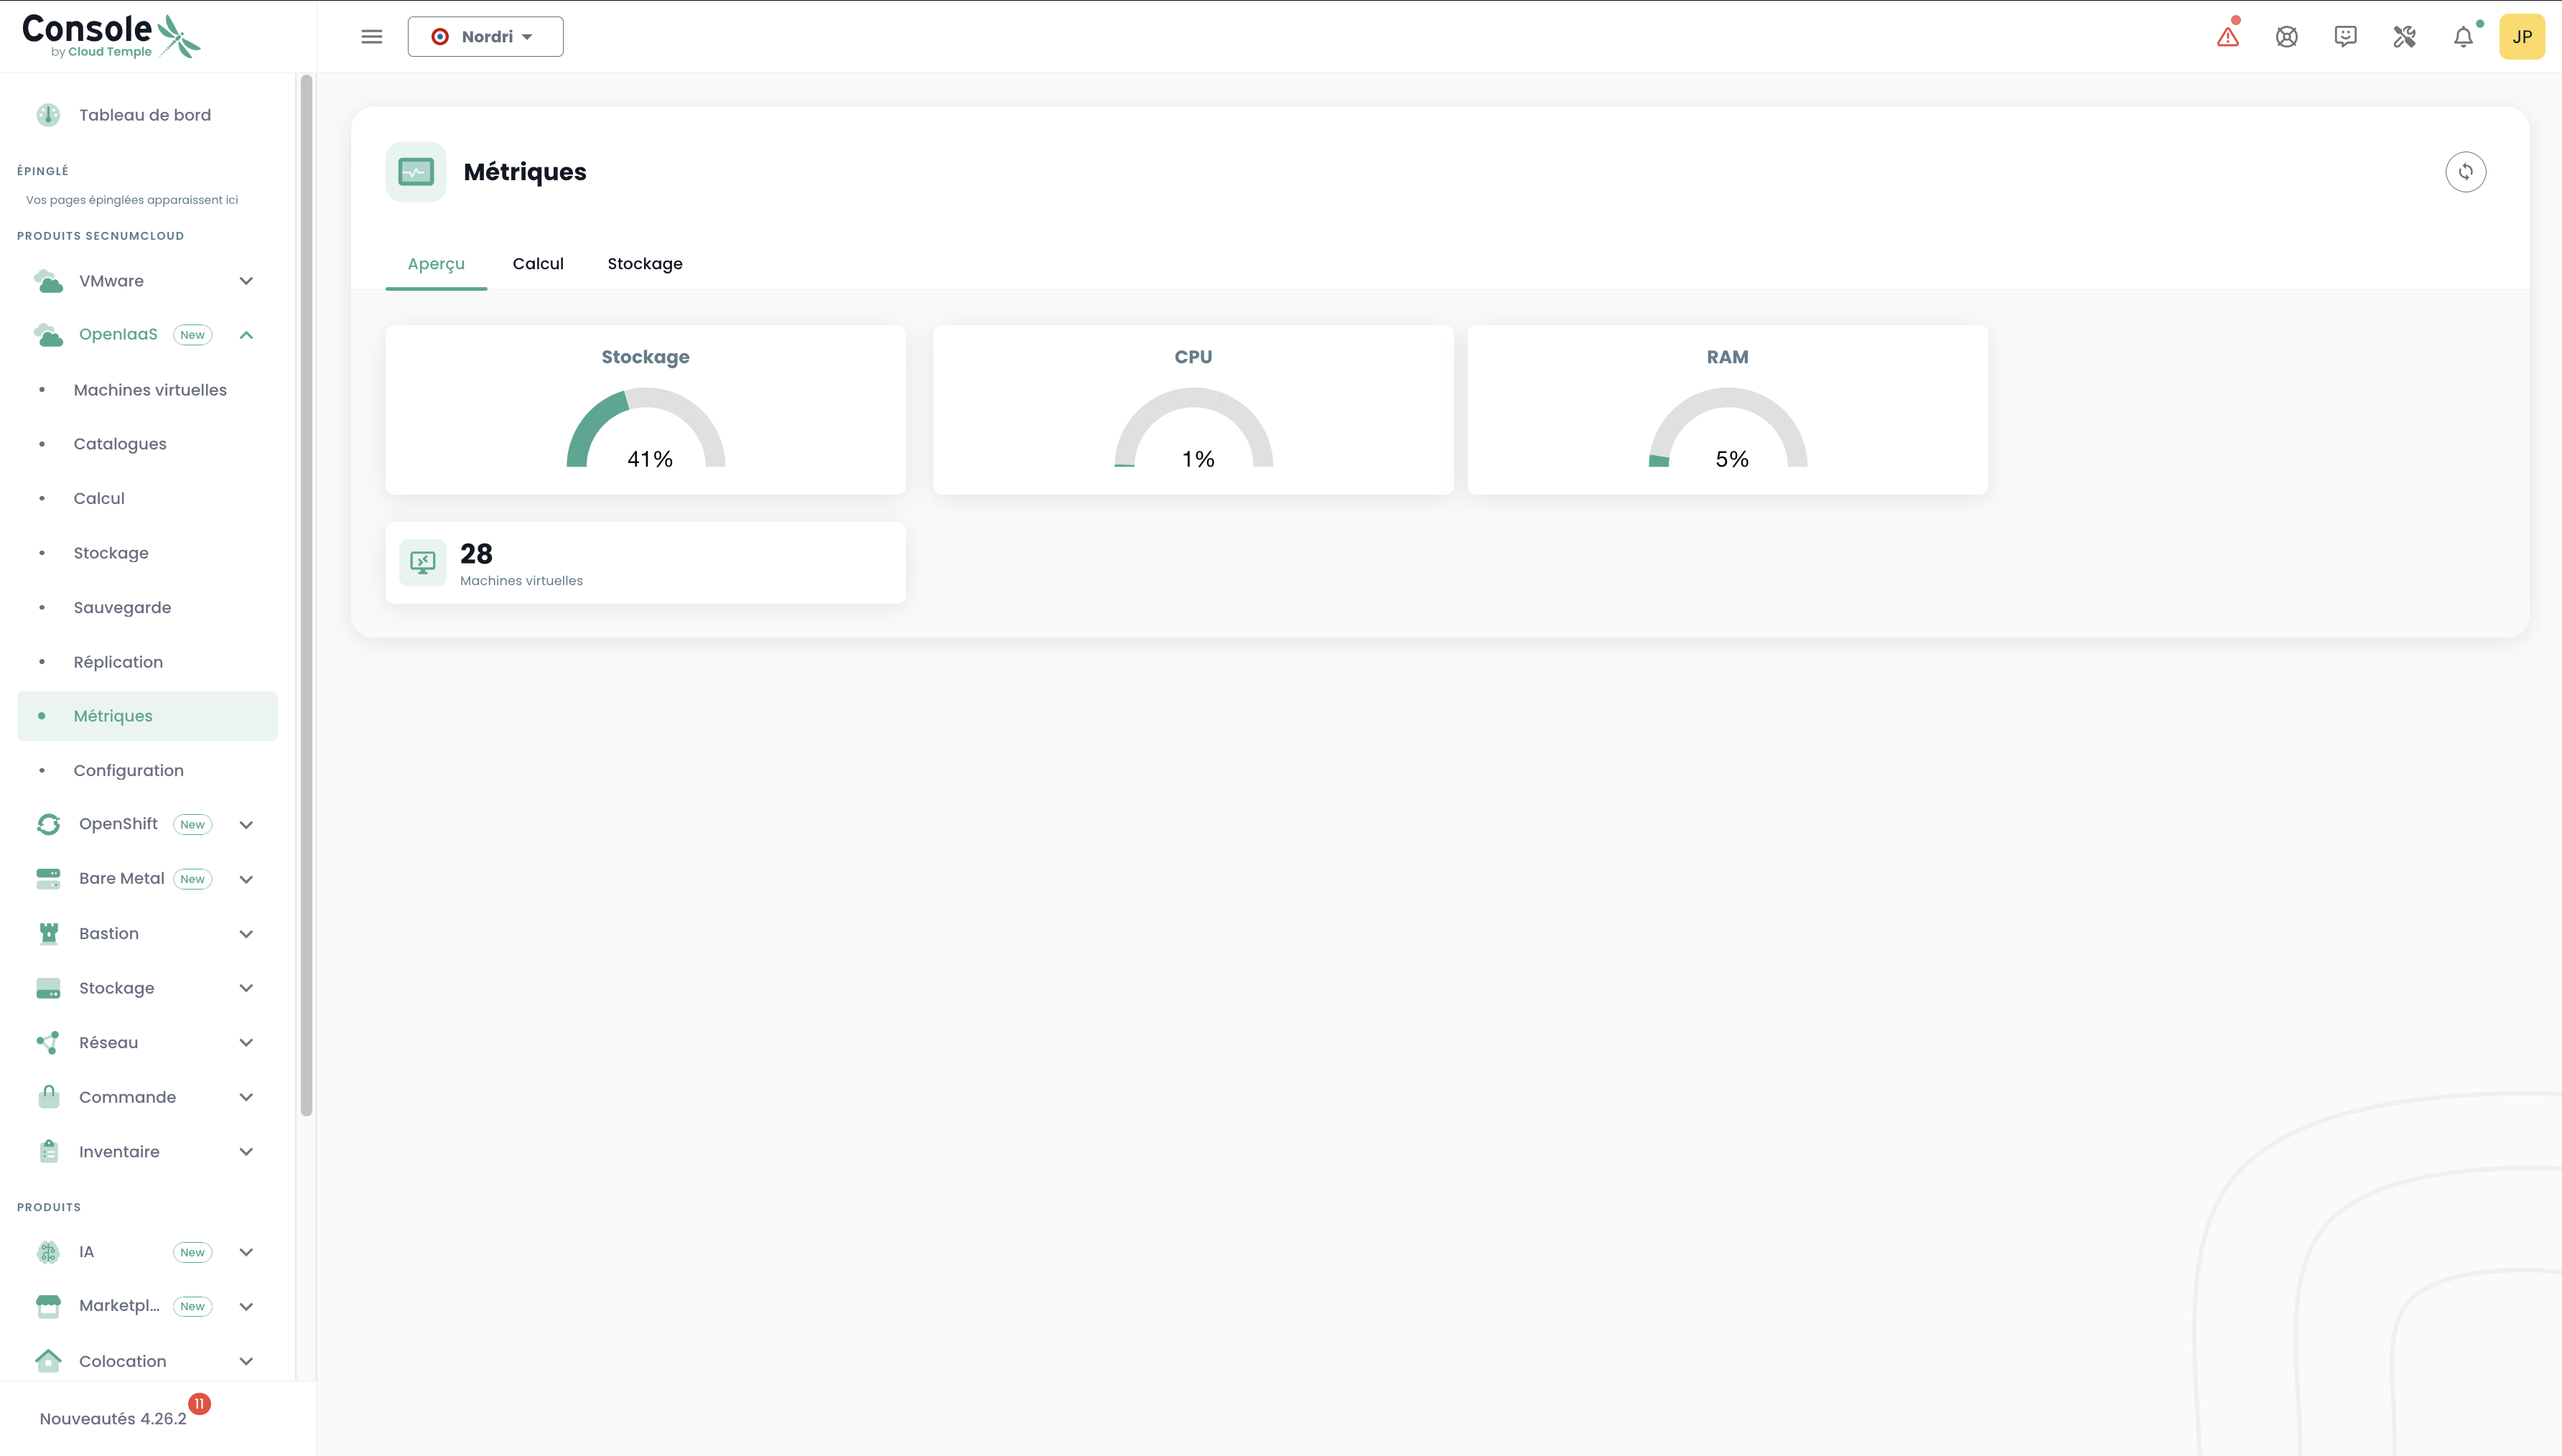This screenshot has width=2562, height=1456.
Task: Toggle the hamburger menu icon
Action: tap(372, 37)
